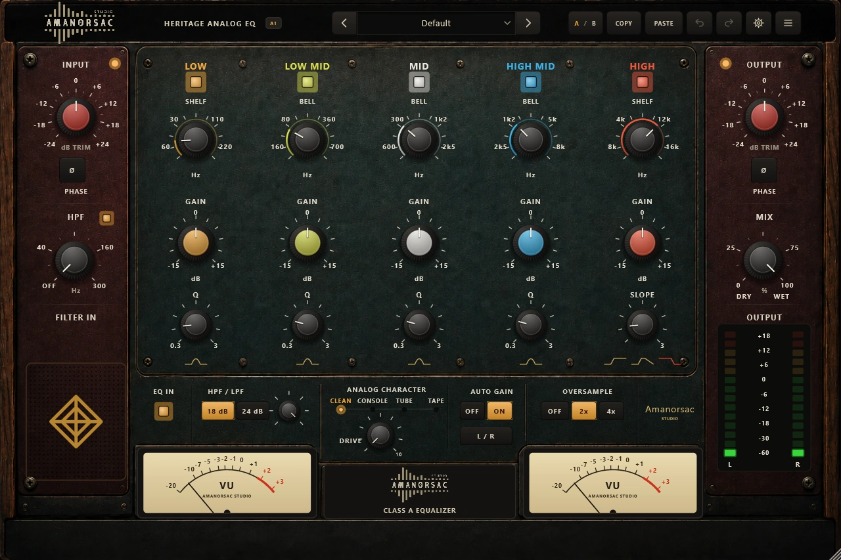The image size is (841, 560).
Task: Undo the last change
Action: [699, 23]
